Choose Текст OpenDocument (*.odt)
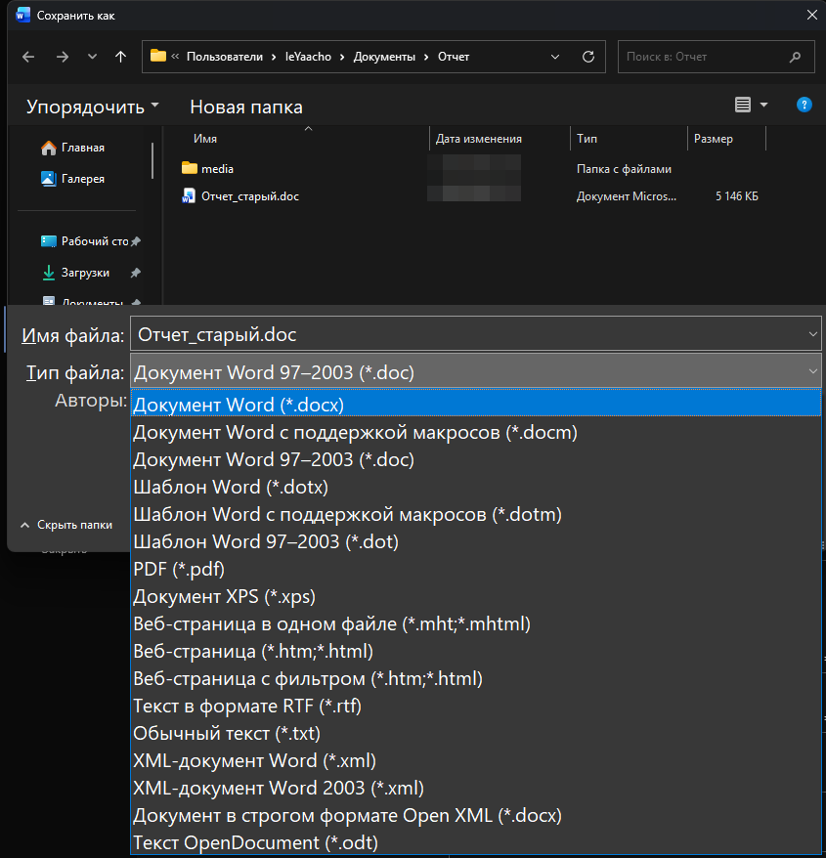Screen dimensions: 826x858 476,842
